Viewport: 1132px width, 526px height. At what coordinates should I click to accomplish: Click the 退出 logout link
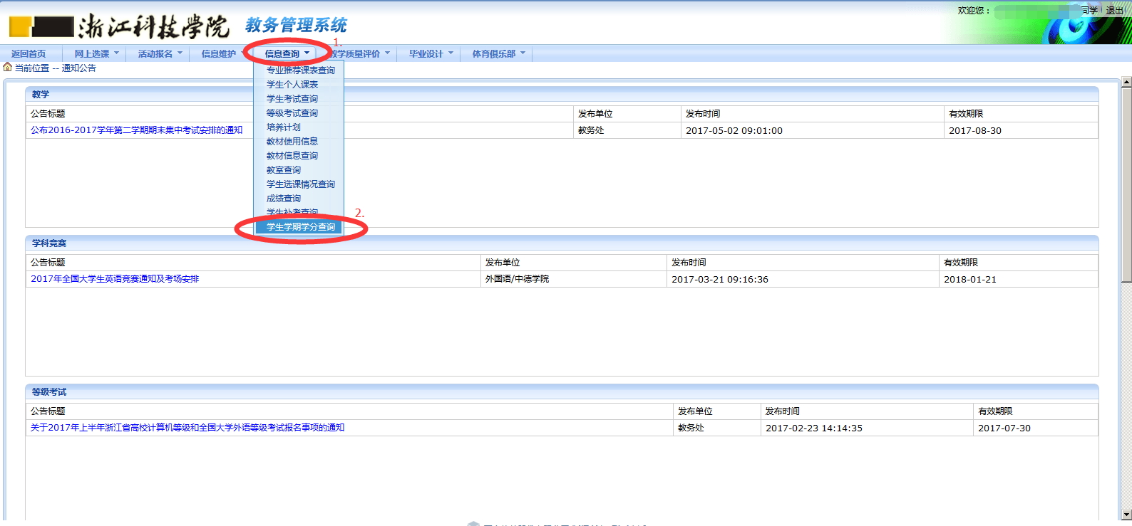point(1114,11)
